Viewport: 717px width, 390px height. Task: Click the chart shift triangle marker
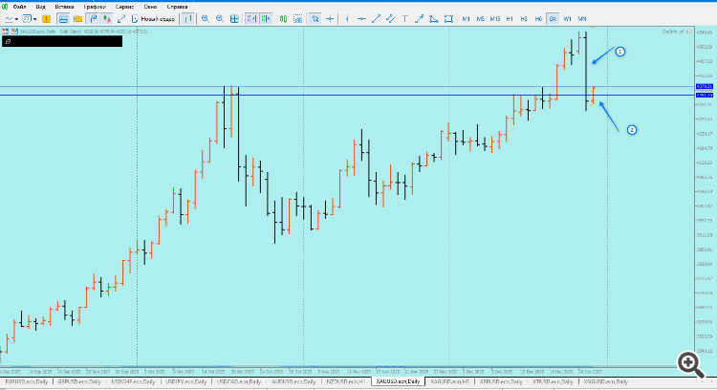tap(593, 28)
